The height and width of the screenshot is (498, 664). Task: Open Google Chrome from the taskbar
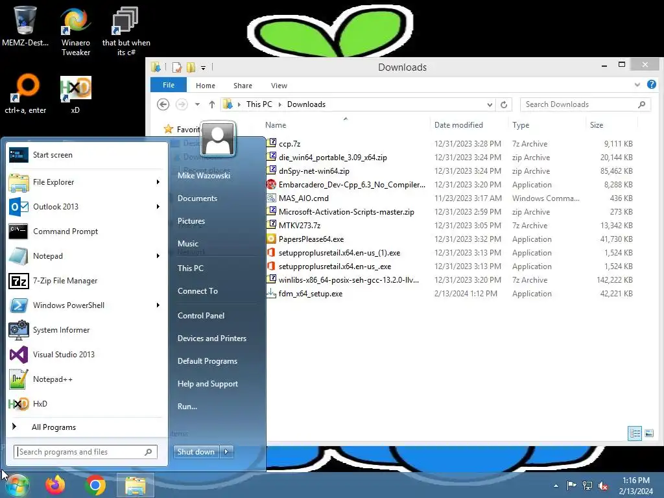pos(95,485)
